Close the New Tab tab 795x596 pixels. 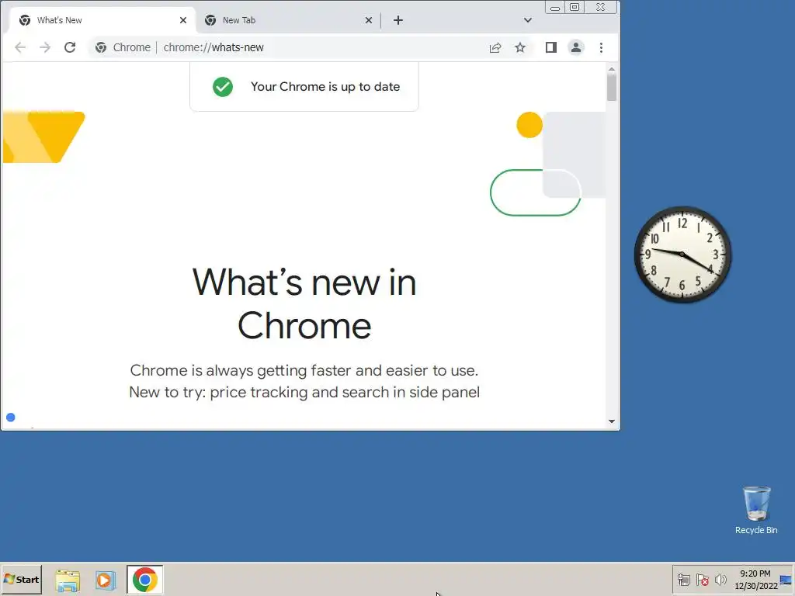[x=369, y=20]
